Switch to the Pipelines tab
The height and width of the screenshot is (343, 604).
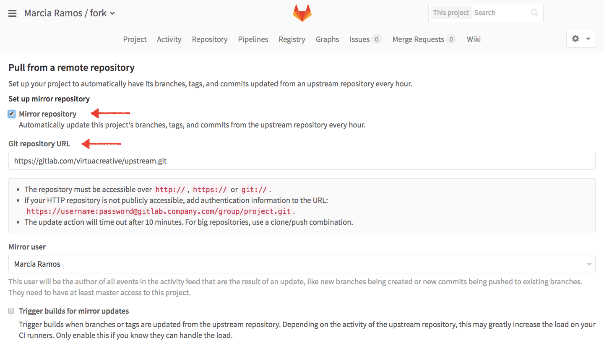click(x=253, y=39)
